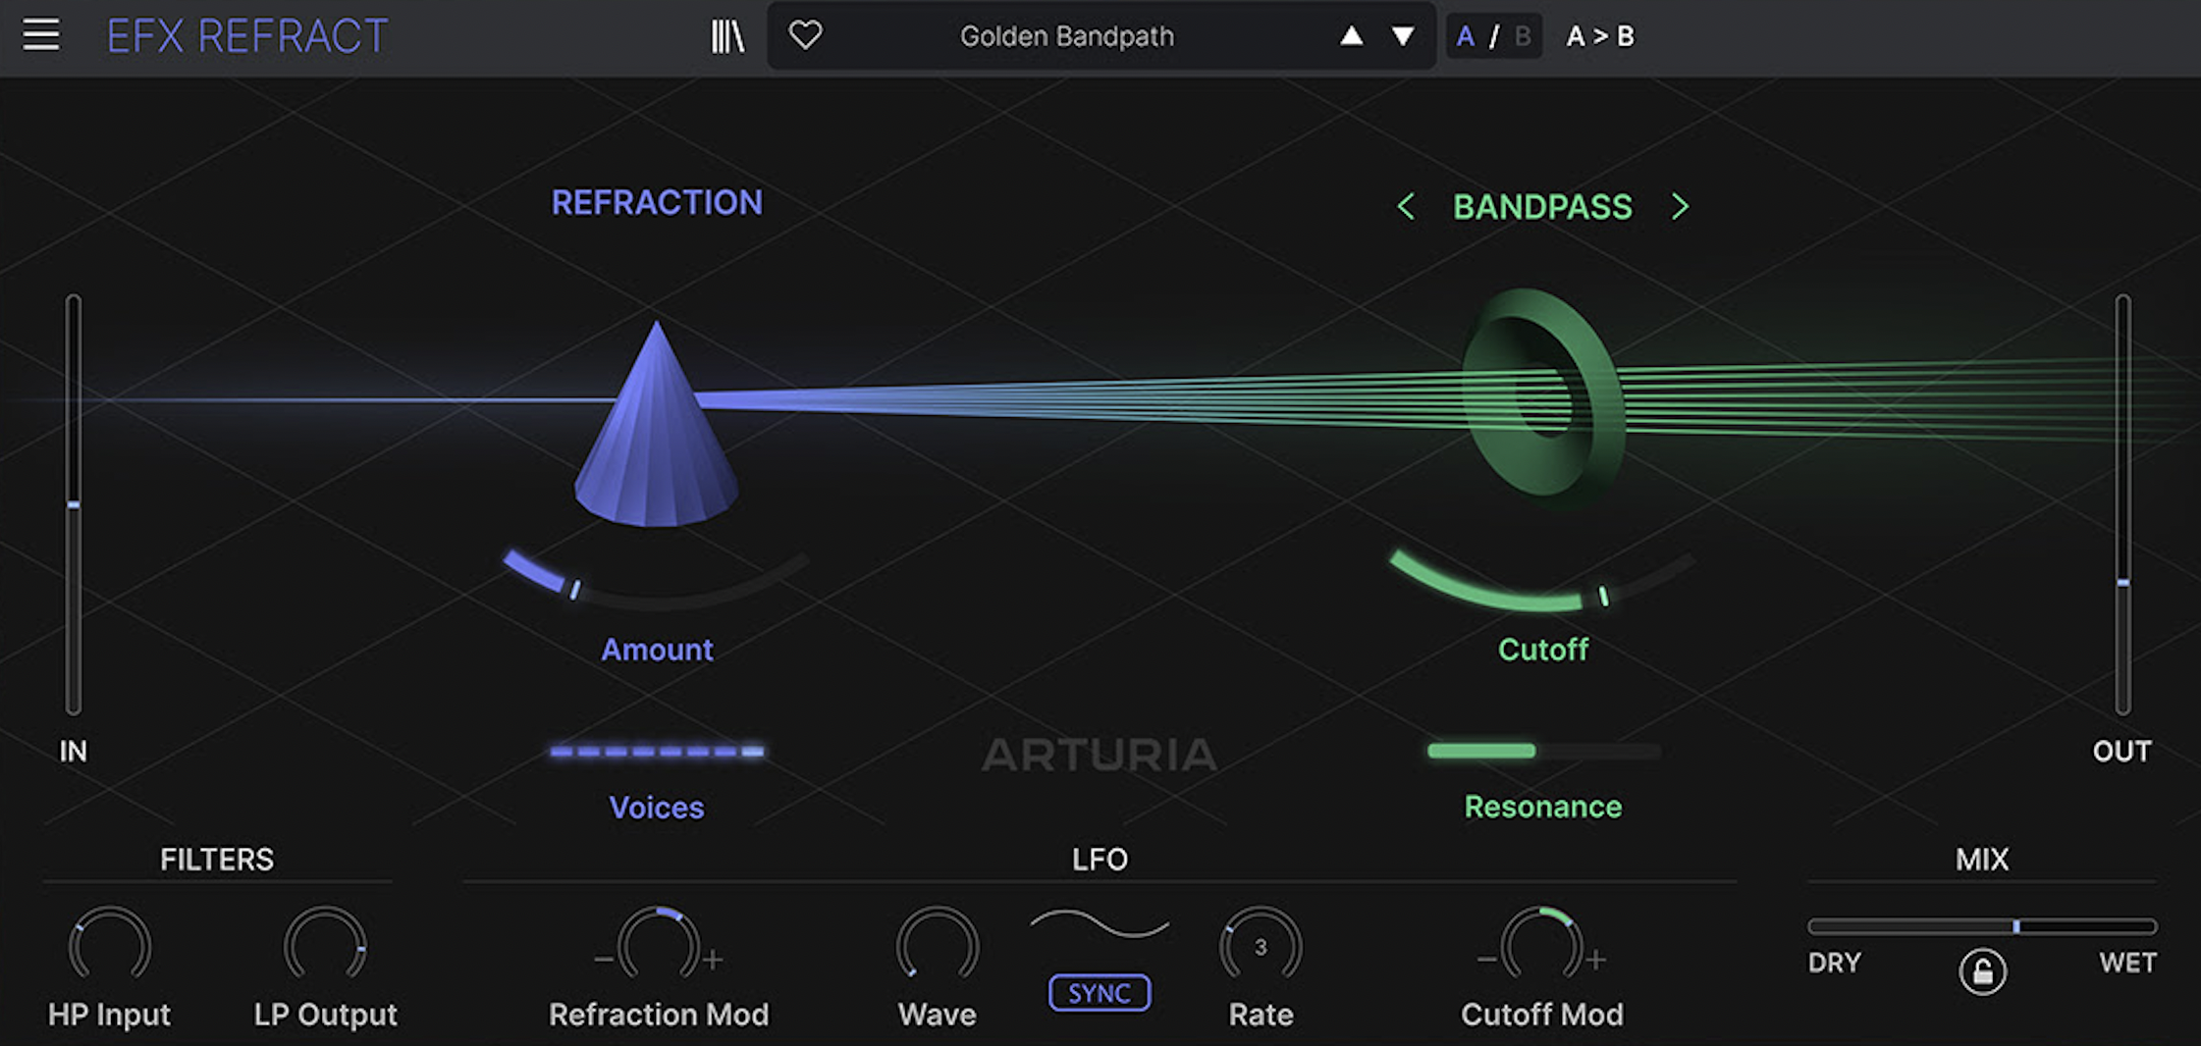The height and width of the screenshot is (1046, 2201).
Task: Select previous filter mode with left chevron
Action: pos(1406,206)
